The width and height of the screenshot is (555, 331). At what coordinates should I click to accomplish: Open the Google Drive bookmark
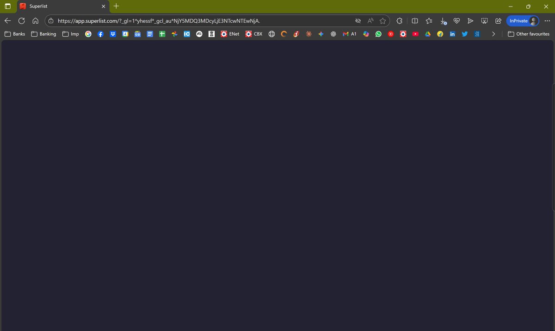tap(428, 34)
